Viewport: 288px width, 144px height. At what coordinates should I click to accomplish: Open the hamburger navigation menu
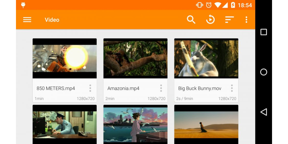tap(27, 20)
